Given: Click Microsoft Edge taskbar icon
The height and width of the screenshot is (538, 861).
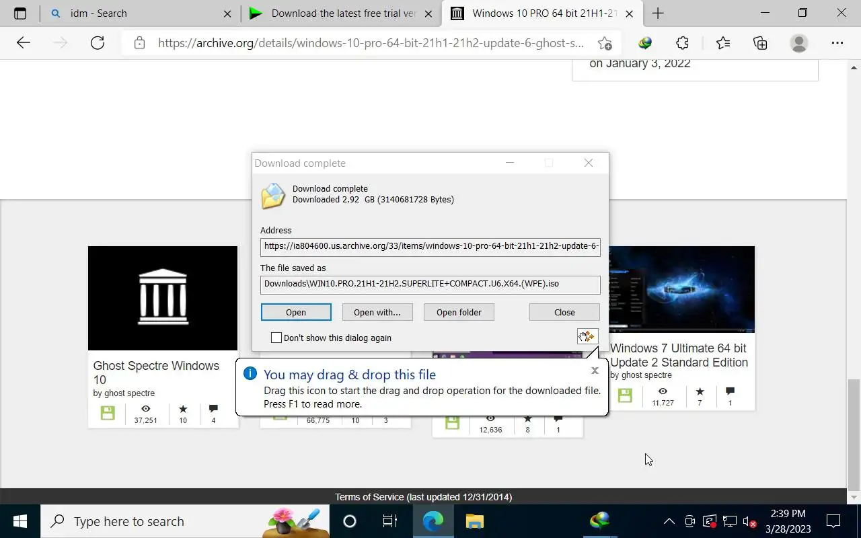Looking at the screenshot, I should click(433, 521).
